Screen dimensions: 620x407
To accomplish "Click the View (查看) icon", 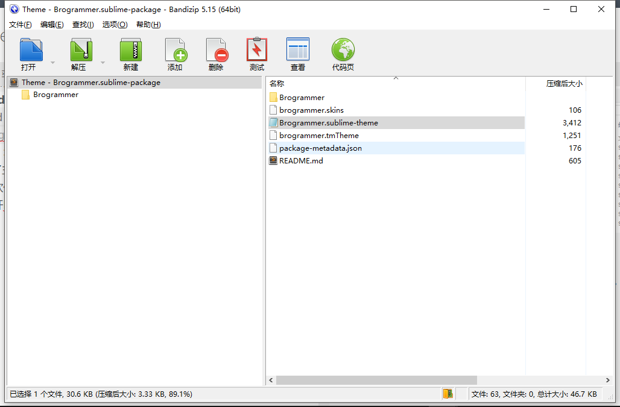I will point(298,49).
